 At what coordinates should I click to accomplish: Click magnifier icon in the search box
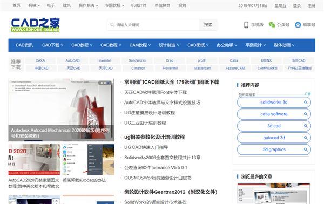pos(112,25)
